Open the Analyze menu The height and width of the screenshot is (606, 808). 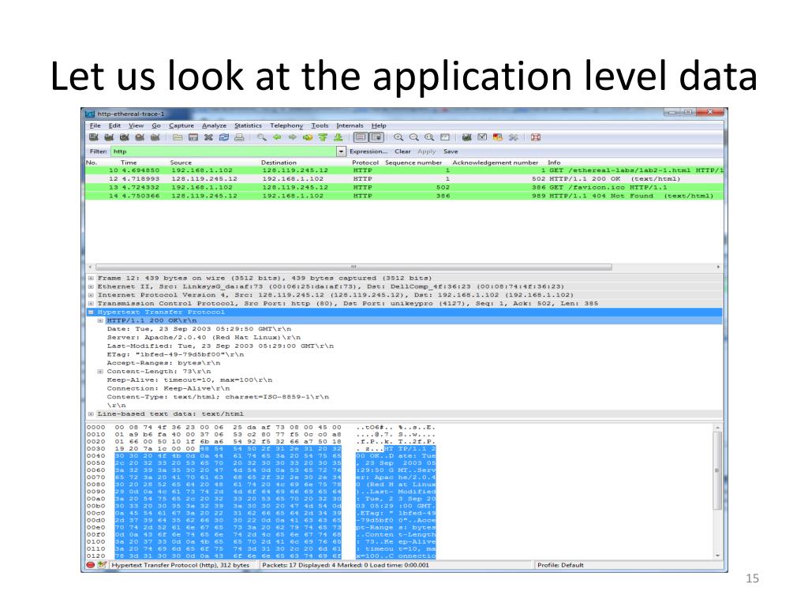(x=213, y=125)
